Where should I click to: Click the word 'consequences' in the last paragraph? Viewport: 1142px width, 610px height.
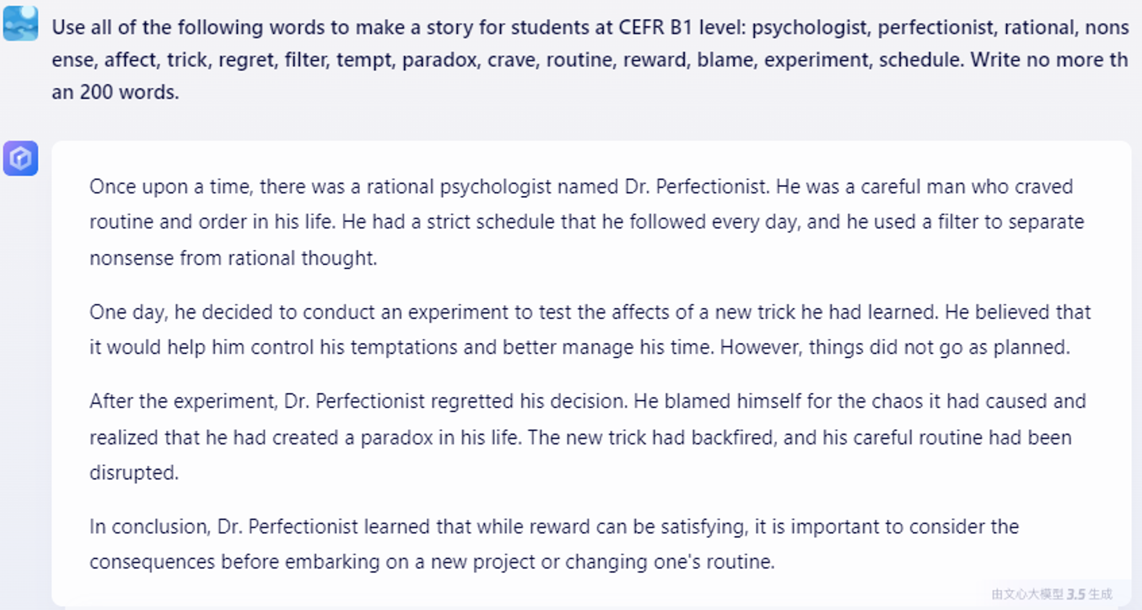(152, 562)
